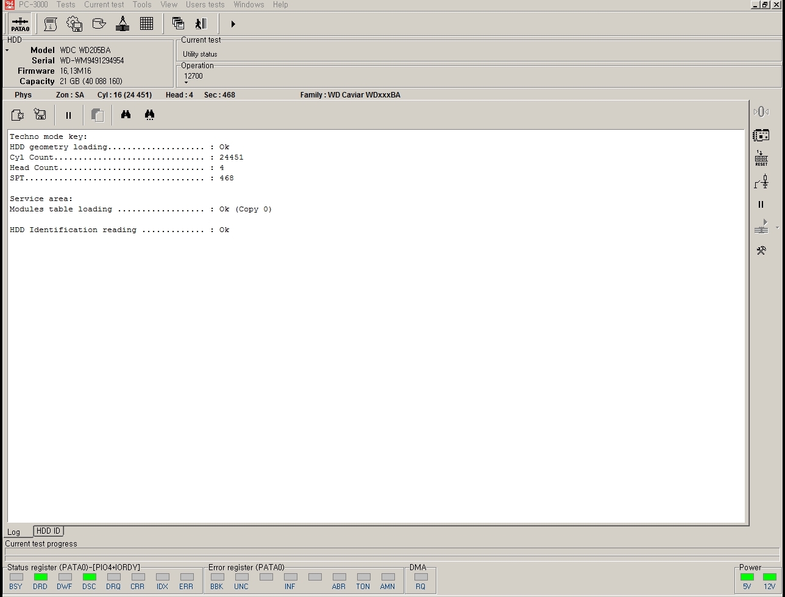Click the circuit board icon in side strip
The width and height of the screenshot is (785, 597).
761,135
